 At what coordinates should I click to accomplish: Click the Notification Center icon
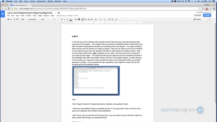tap(214, 1)
